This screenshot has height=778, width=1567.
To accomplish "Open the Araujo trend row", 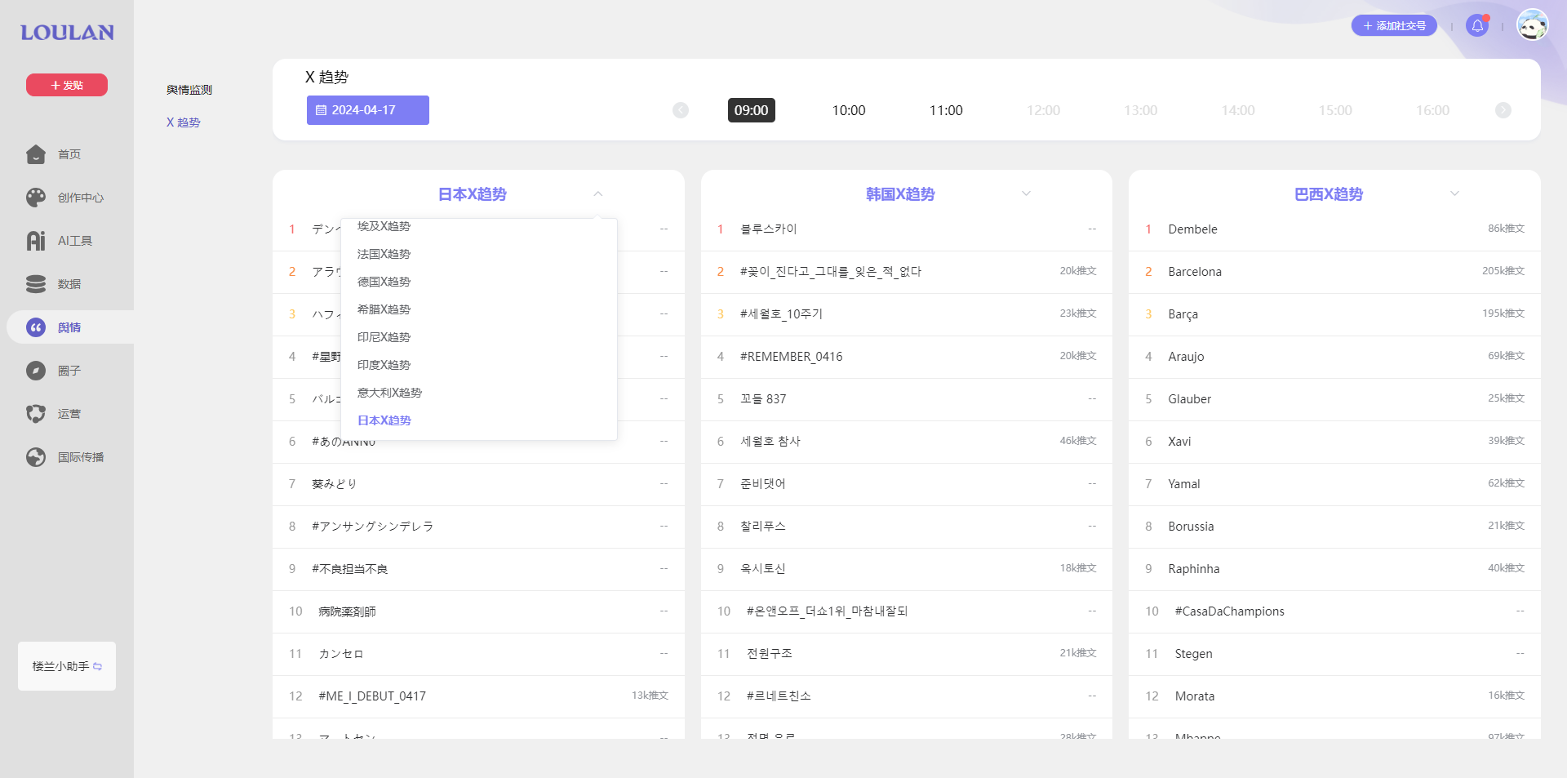I will 1334,357.
